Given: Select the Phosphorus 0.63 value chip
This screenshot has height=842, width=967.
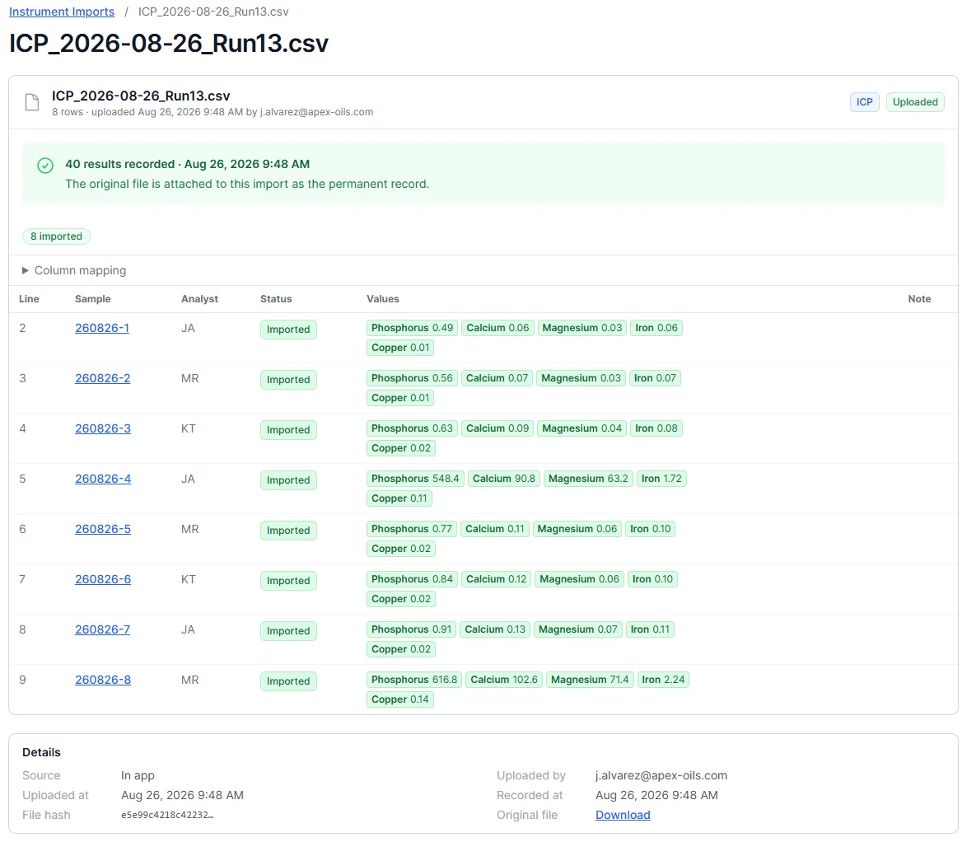Looking at the screenshot, I should click(x=412, y=428).
